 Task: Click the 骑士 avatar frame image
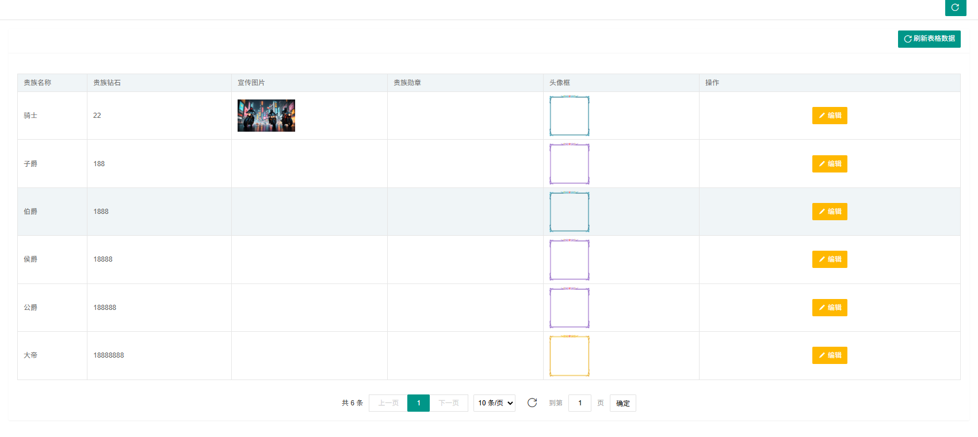569,116
